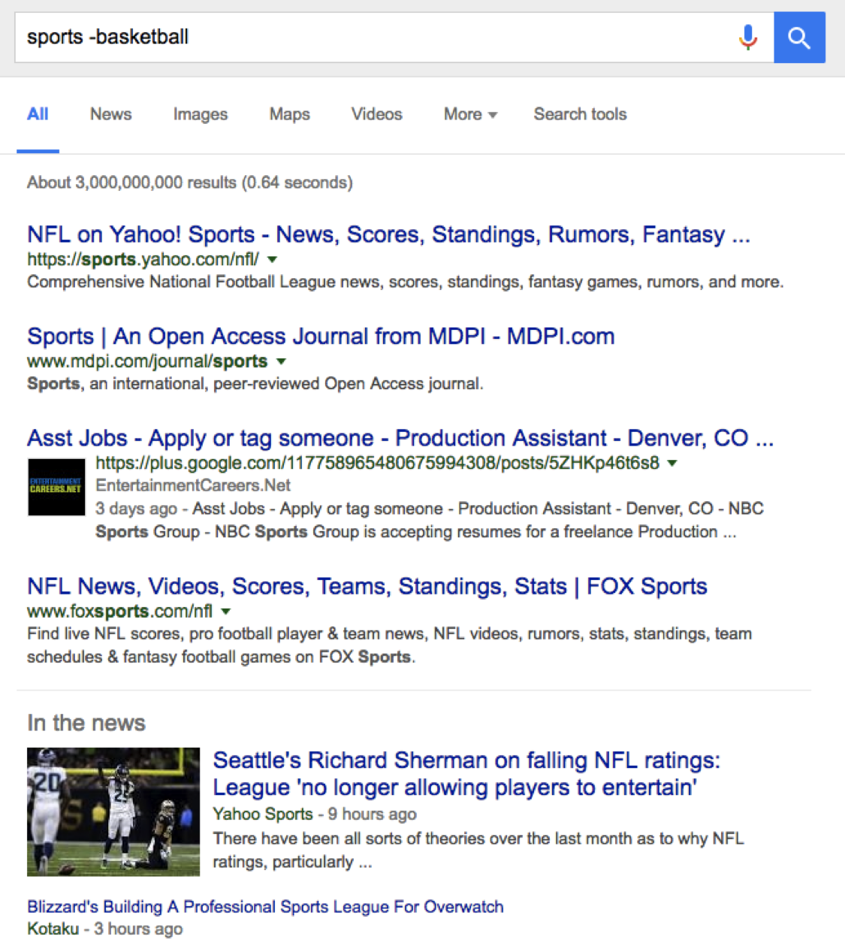The image size is (845, 949).
Task: Click inside the search query input field
Action: point(300,38)
